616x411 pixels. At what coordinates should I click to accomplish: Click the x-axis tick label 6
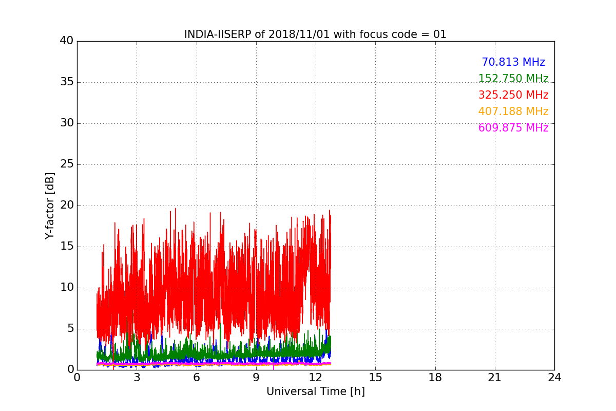196,377
